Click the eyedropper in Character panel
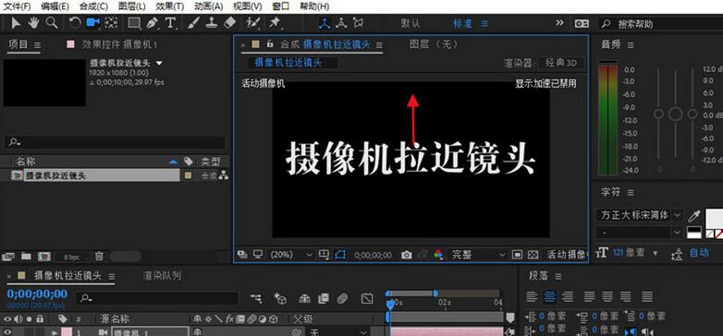The image size is (723, 336). pyautogui.click(x=694, y=215)
